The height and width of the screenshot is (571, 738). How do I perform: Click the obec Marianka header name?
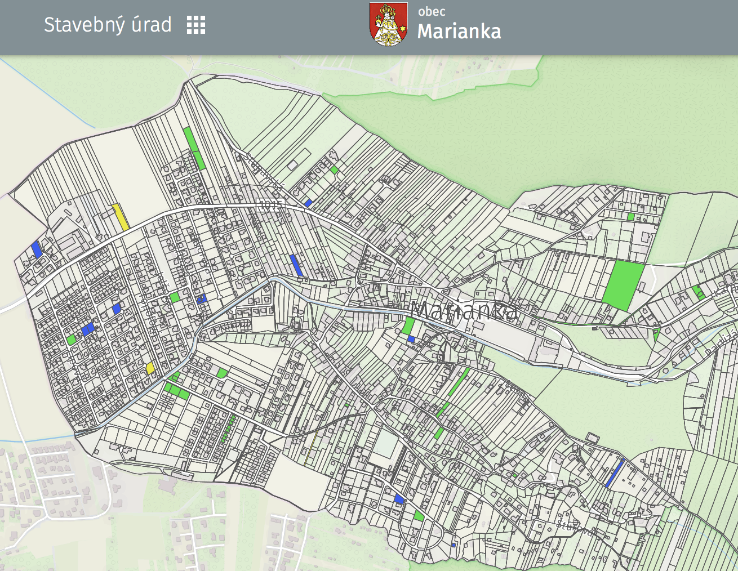pos(459,25)
